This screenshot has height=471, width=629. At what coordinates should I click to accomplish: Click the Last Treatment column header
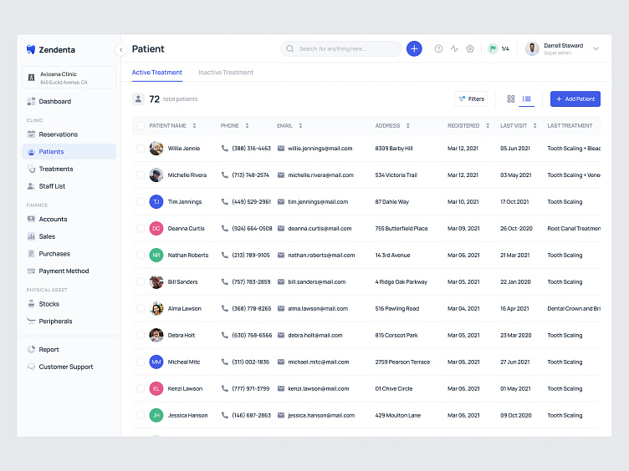pos(570,126)
